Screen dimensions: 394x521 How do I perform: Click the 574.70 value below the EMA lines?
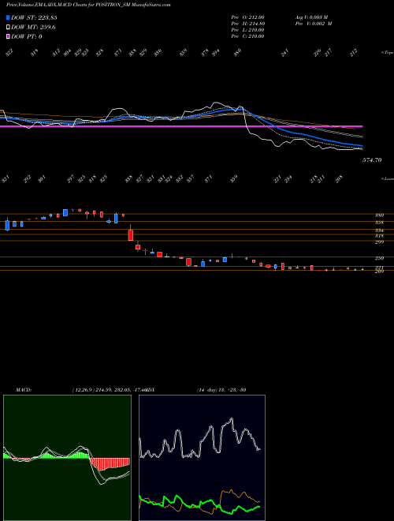point(372,159)
